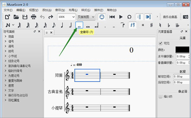191x118 pixels.
Task: Print the score with the printer icon
Action: click(33, 17)
